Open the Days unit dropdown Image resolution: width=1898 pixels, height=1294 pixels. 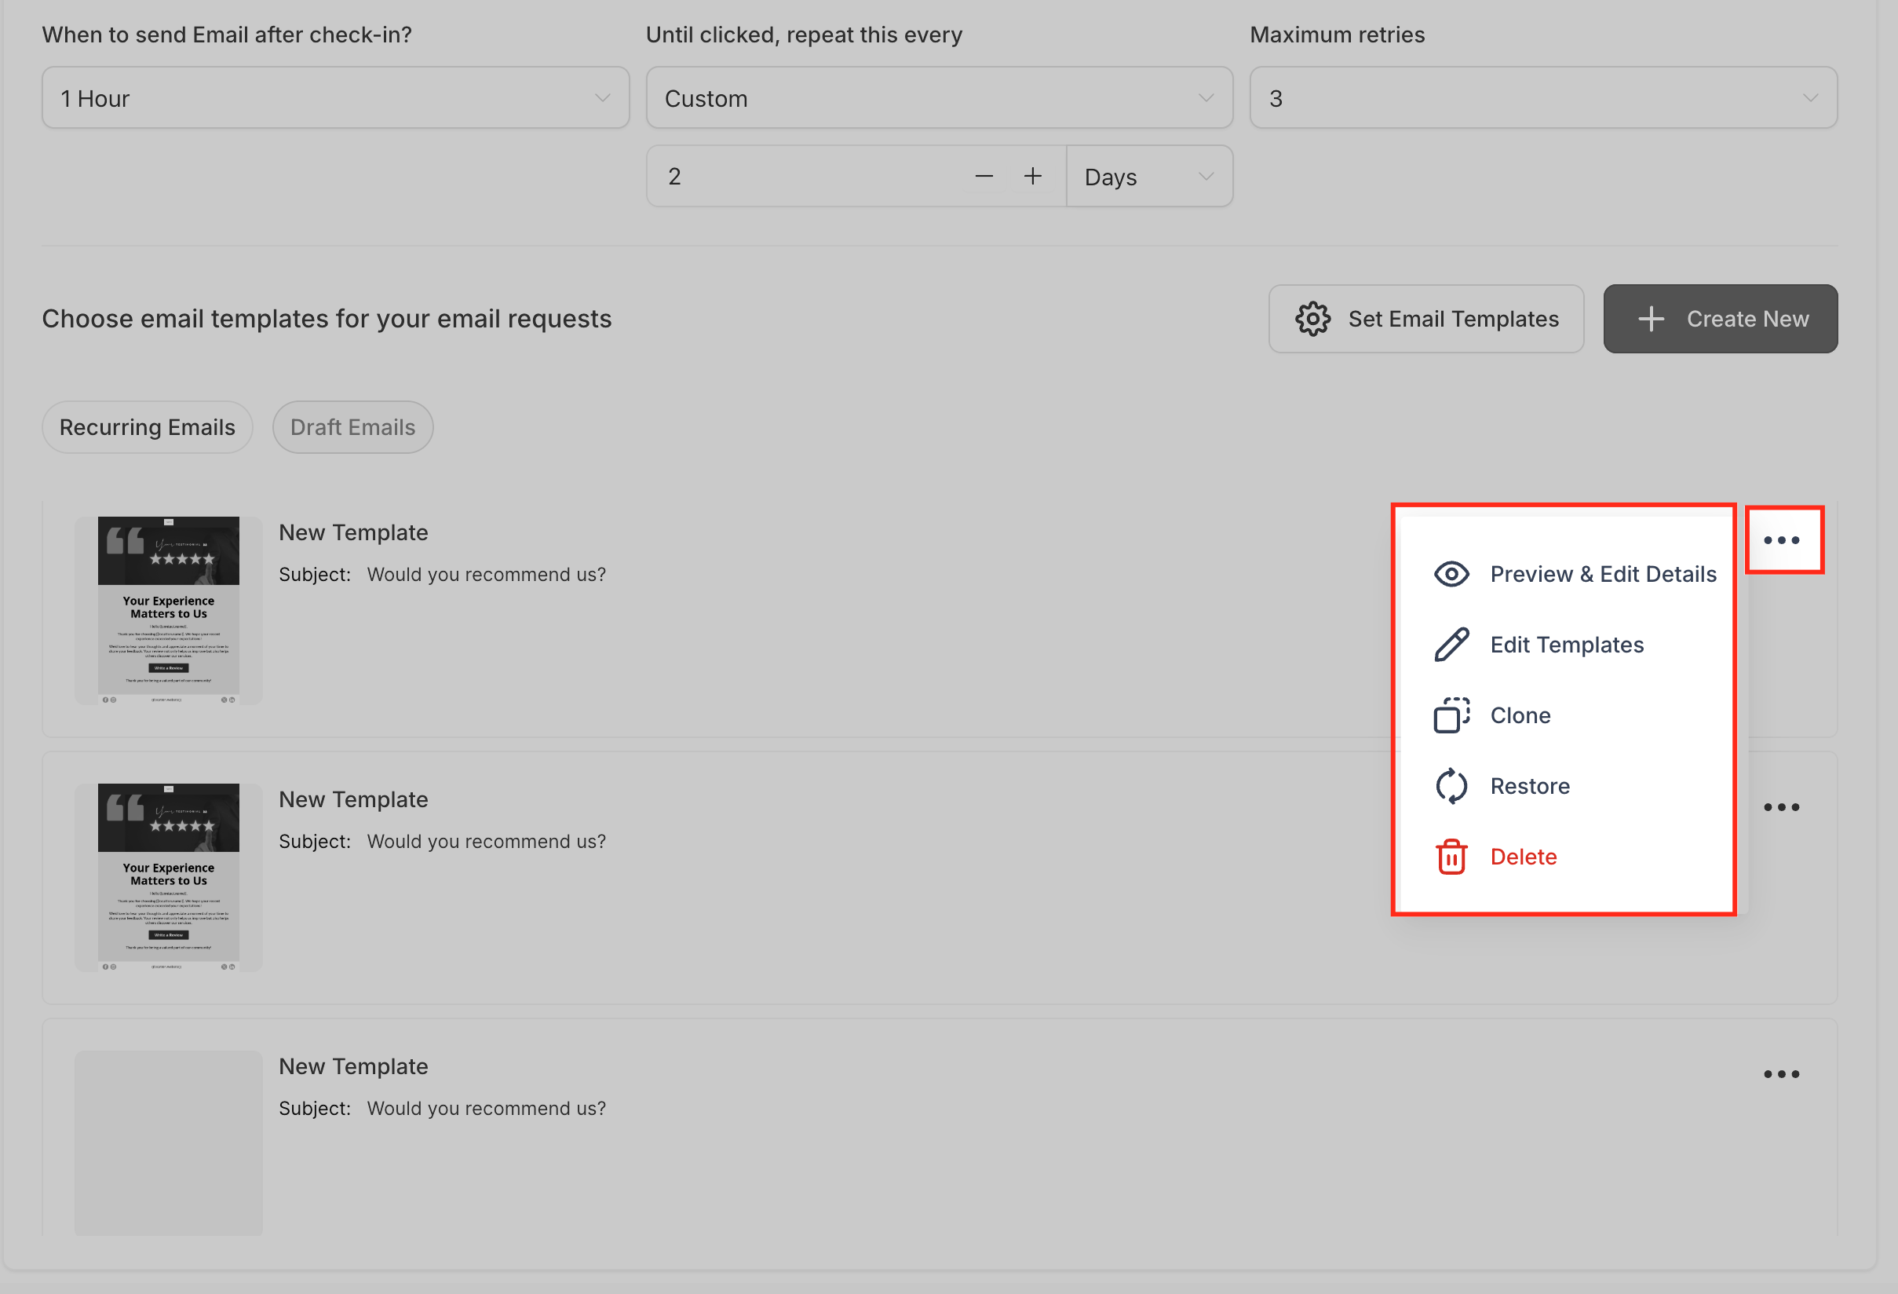tap(1148, 177)
